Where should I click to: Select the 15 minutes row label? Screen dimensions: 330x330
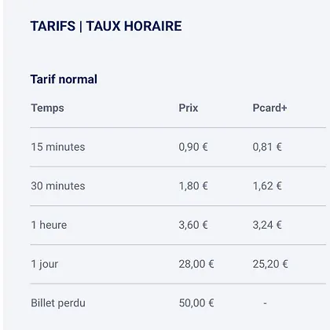(58, 147)
